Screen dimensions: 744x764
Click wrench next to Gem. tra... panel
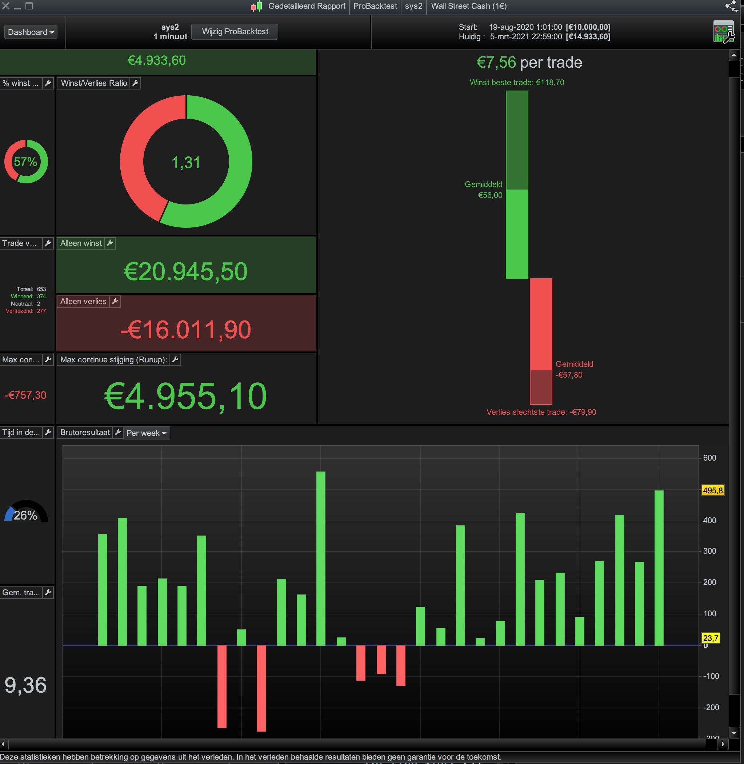pos(48,592)
